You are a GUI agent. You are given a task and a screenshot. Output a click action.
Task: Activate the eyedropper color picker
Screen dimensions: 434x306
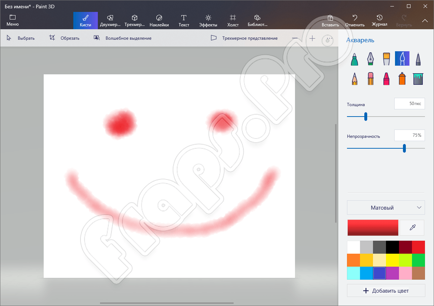coord(412,227)
